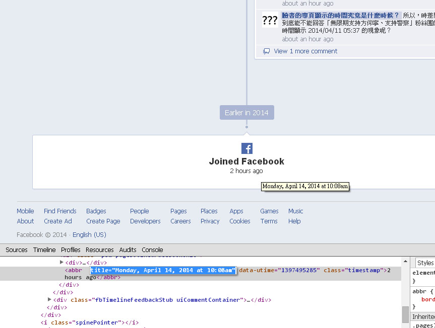Open the Terms footer link
Image resolution: width=435 pixels, height=328 pixels.
[x=269, y=221]
